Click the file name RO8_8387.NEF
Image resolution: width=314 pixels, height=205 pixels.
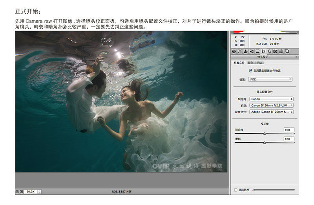click(122, 192)
